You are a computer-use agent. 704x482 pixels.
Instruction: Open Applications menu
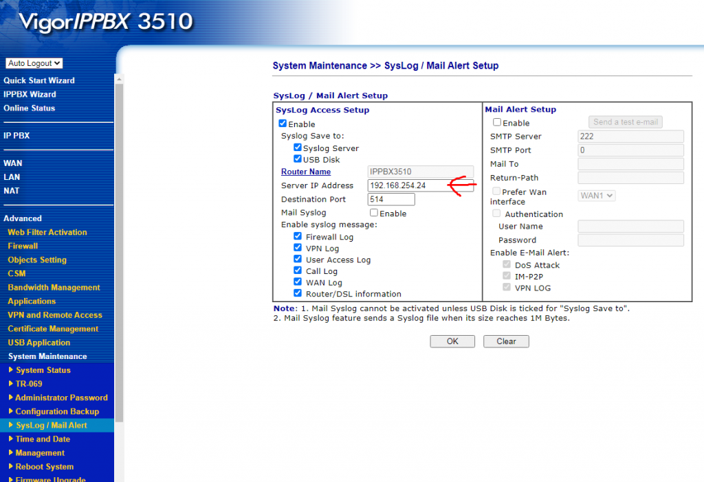32,301
